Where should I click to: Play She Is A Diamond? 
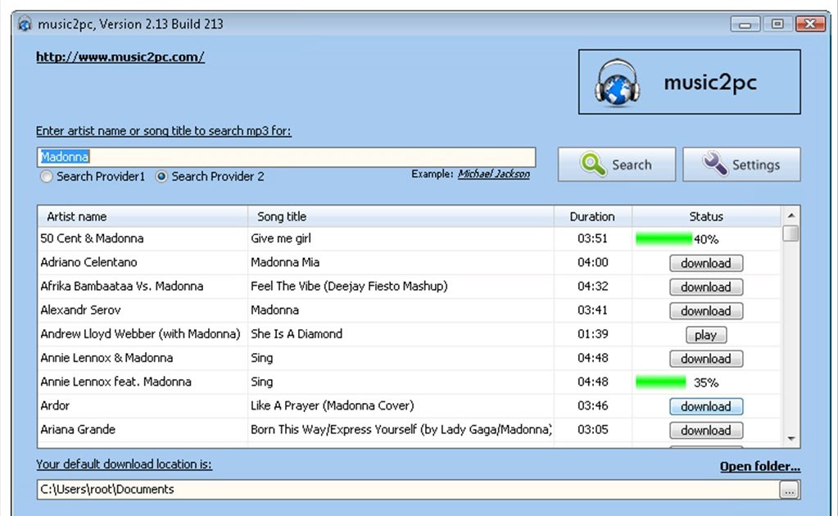tap(706, 335)
